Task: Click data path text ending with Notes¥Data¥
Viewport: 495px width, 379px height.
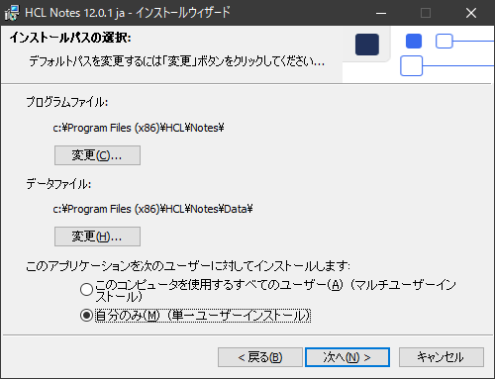Action: [152, 209]
